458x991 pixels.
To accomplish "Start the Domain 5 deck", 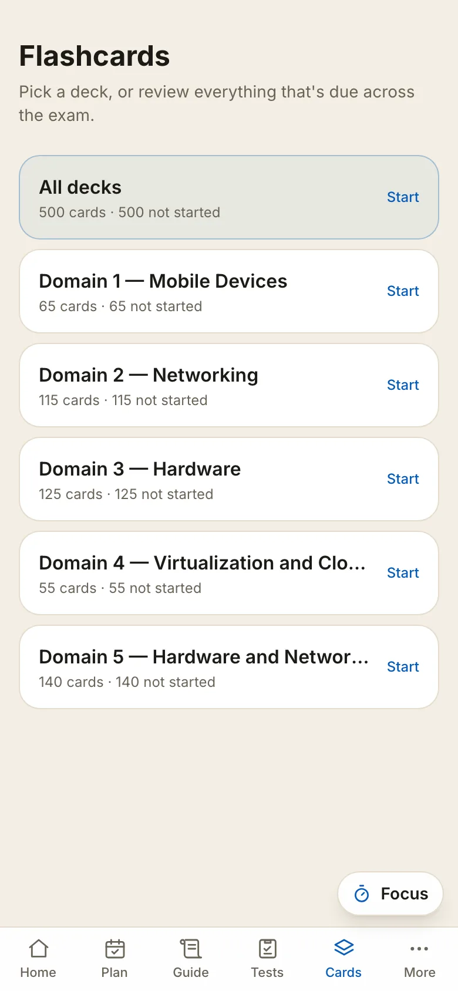I will coord(403,667).
